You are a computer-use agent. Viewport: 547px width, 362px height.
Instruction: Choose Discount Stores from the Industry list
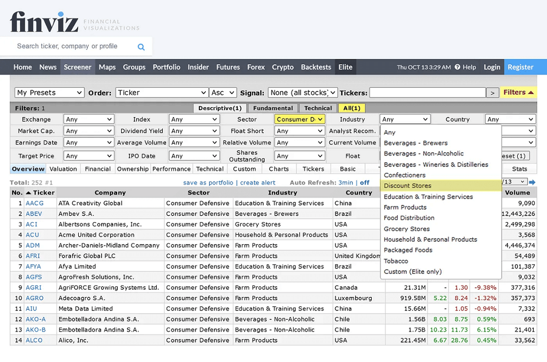pyautogui.click(x=407, y=186)
